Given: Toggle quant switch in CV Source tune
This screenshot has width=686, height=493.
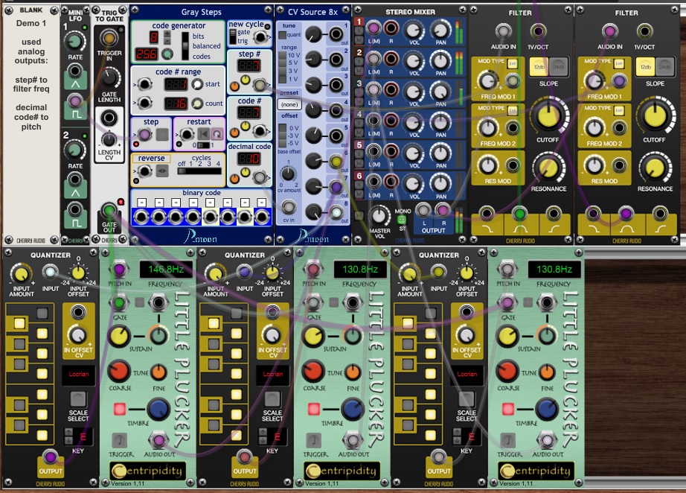Looking at the screenshot, I should pos(283,34).
